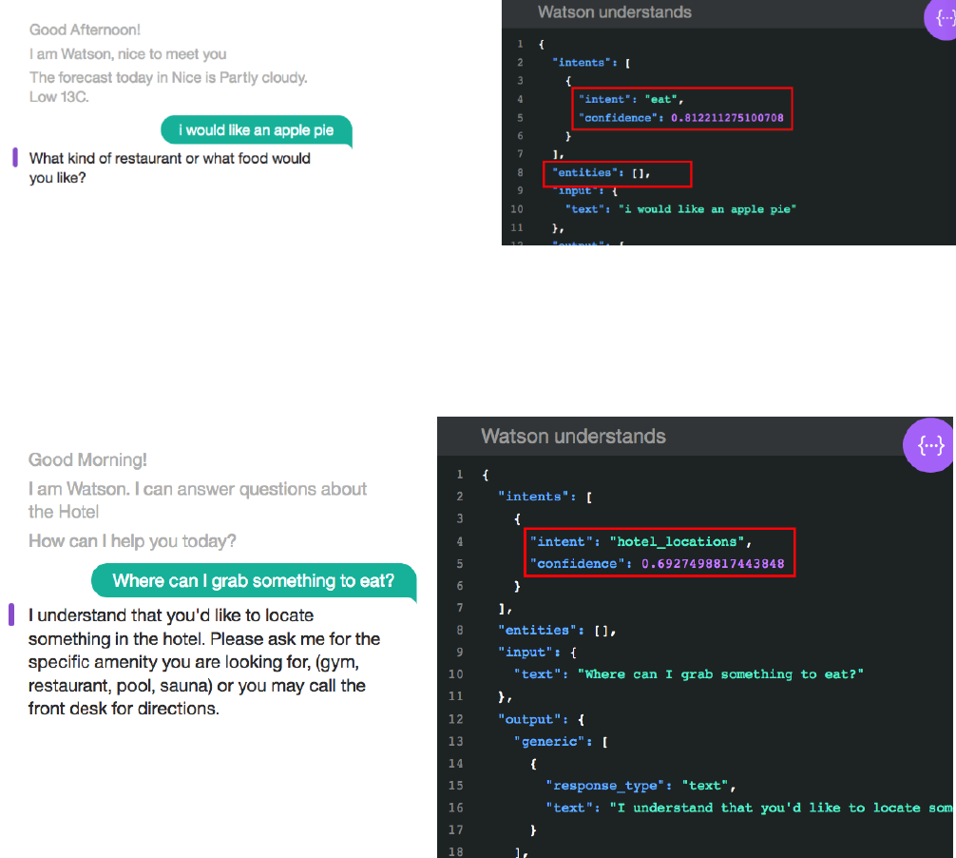This screenshot has width=956, height=858.
Task: Click the "intents" key in bottom JSON
Action: click(538, 496)
